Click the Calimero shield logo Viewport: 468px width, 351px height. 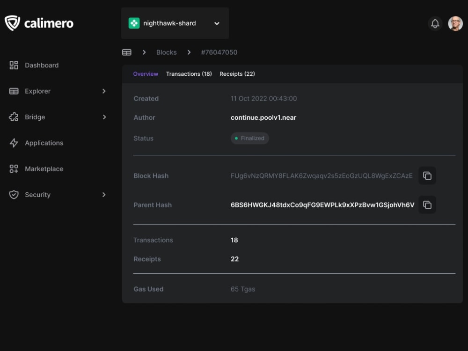tap(13, 23)
